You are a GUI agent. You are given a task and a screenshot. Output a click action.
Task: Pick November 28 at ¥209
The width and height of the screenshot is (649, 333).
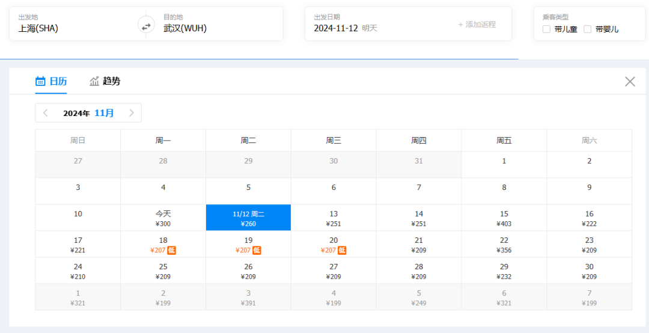[419, 270]
